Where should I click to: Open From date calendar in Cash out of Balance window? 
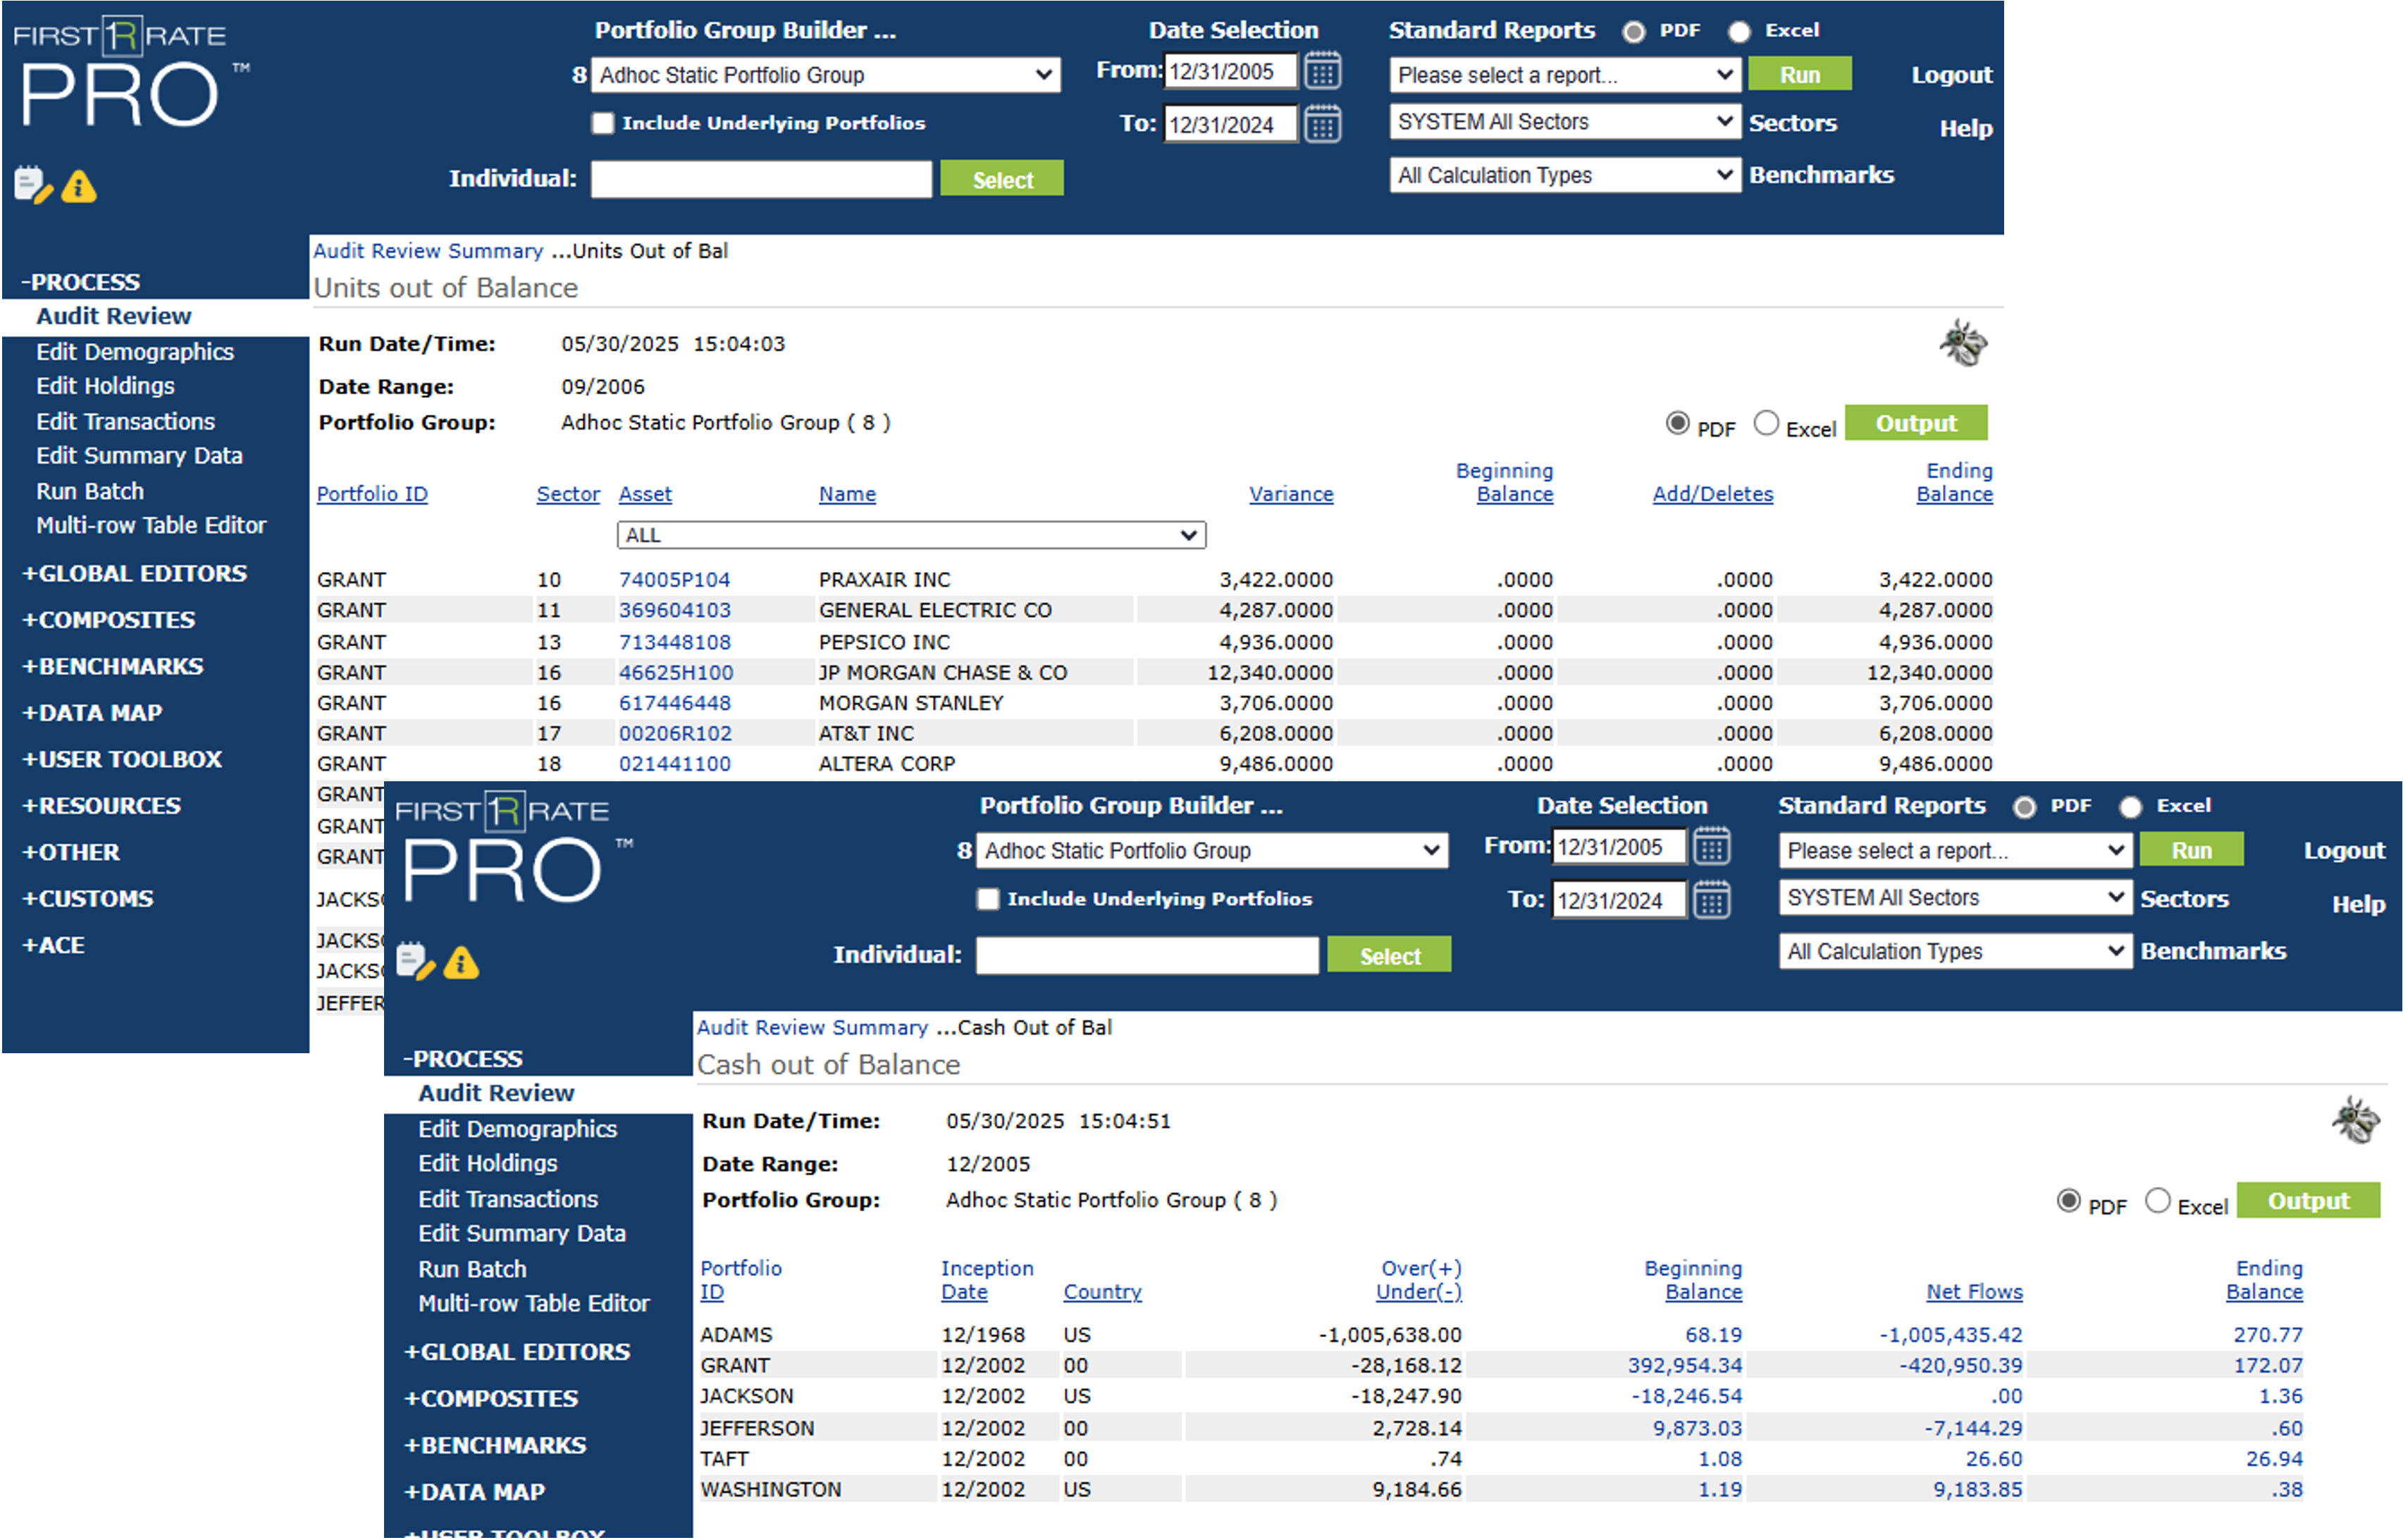pyautogui.click(x=1711, y=847)
